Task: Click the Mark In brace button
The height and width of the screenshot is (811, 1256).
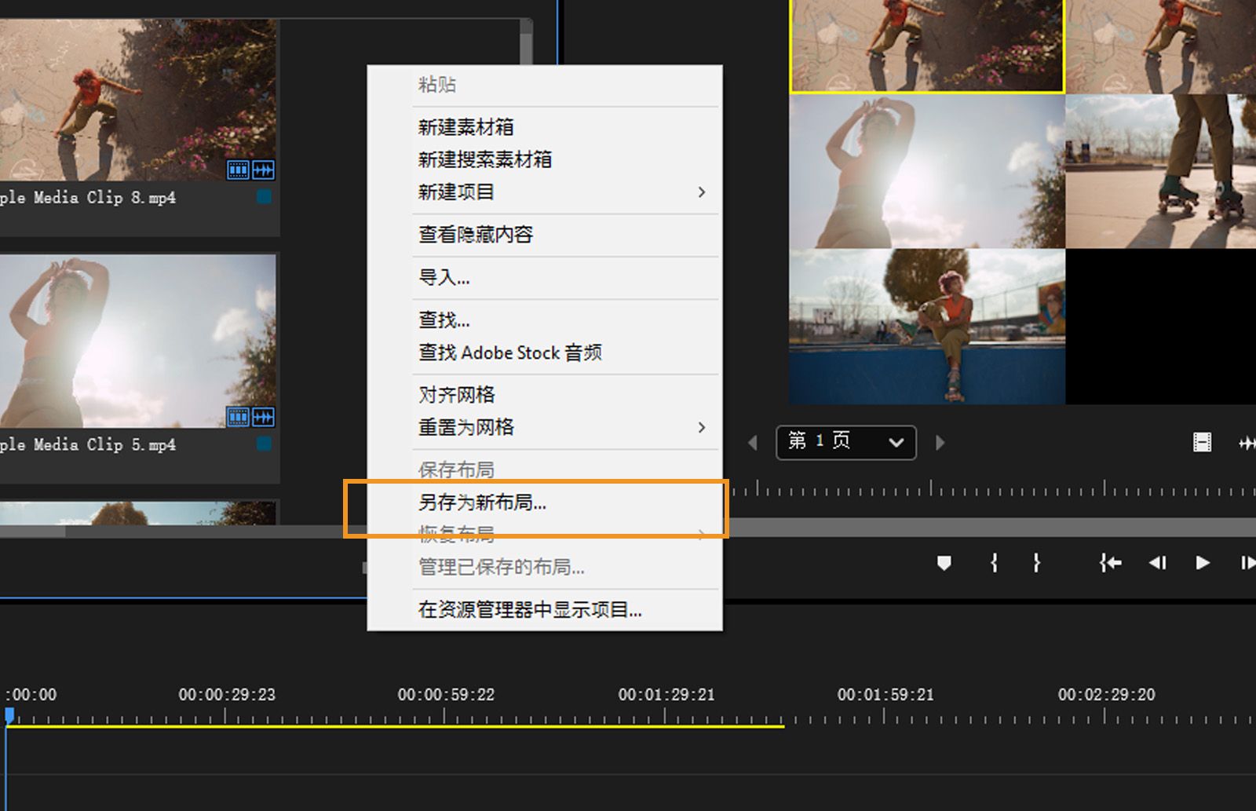Action: [994, 563]
